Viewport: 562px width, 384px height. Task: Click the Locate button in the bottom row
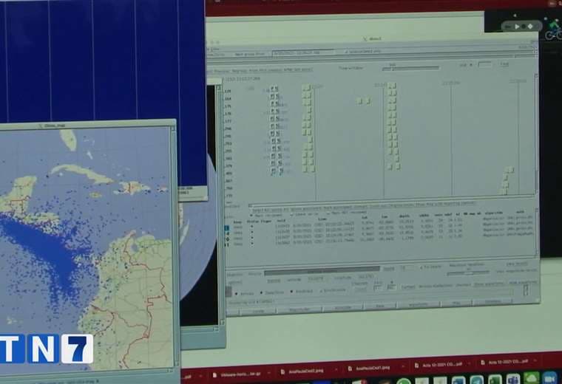(259, 309)
